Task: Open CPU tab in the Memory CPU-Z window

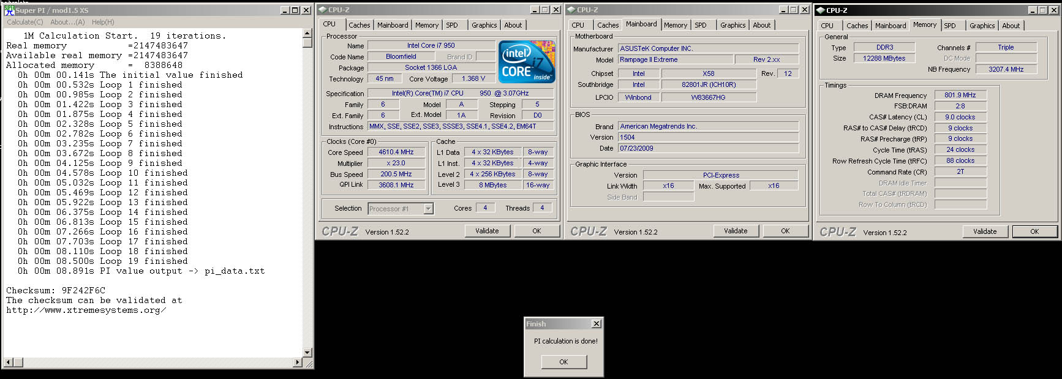Action: click(827, 26)
